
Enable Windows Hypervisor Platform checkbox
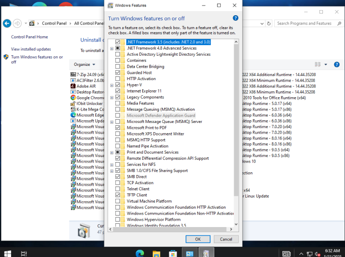click(117, 219)
